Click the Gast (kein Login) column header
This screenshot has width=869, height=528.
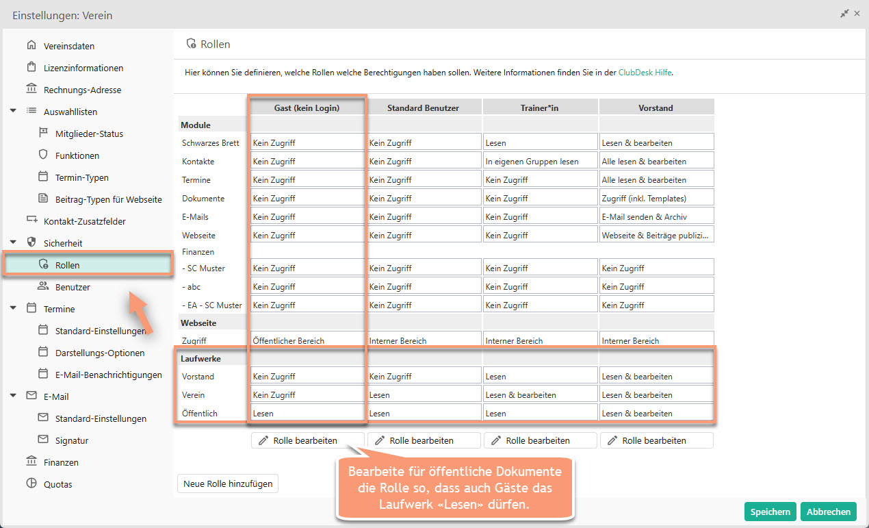click(307, 108)
